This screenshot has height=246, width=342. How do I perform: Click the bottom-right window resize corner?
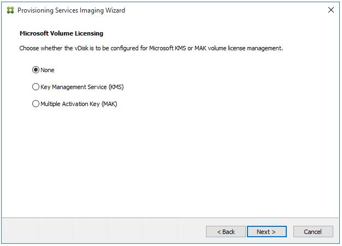(339, 243)
